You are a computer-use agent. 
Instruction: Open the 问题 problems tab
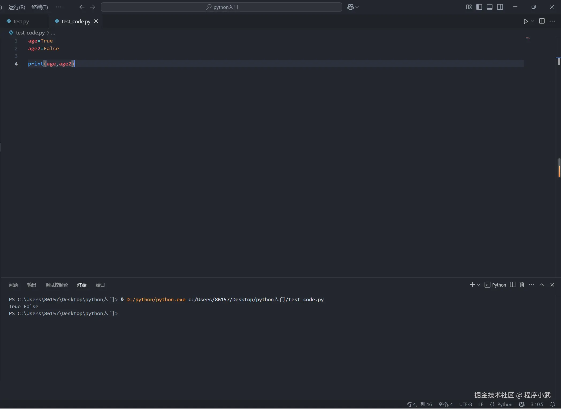tap(13, 285)
